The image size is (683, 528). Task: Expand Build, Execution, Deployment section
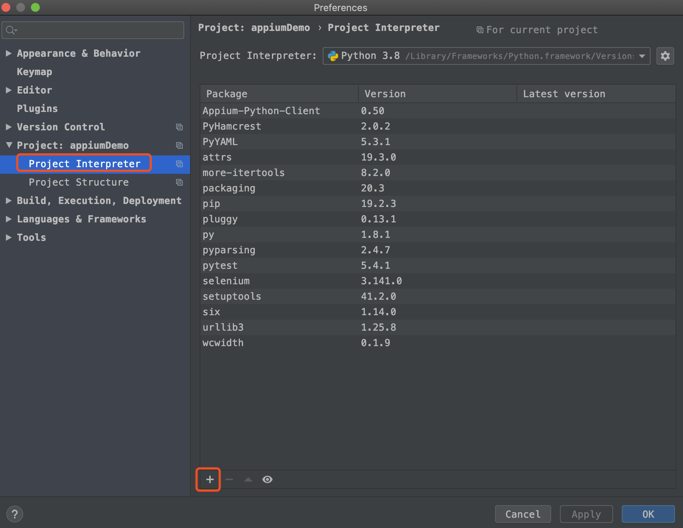click(x=8, y=201)
